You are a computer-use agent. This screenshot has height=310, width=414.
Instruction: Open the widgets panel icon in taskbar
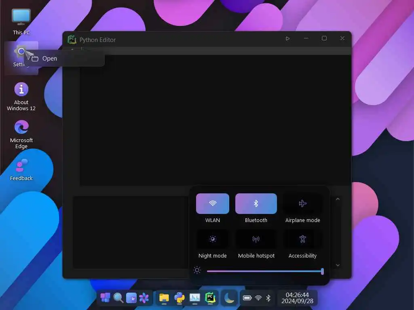pyautogui.click(x=131, y=298)
